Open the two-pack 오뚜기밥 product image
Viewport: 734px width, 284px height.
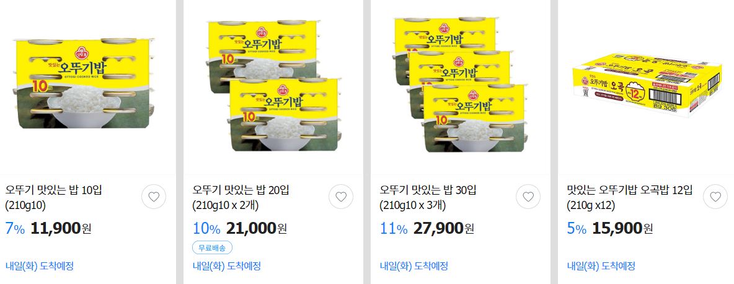(x=273, y=86)
